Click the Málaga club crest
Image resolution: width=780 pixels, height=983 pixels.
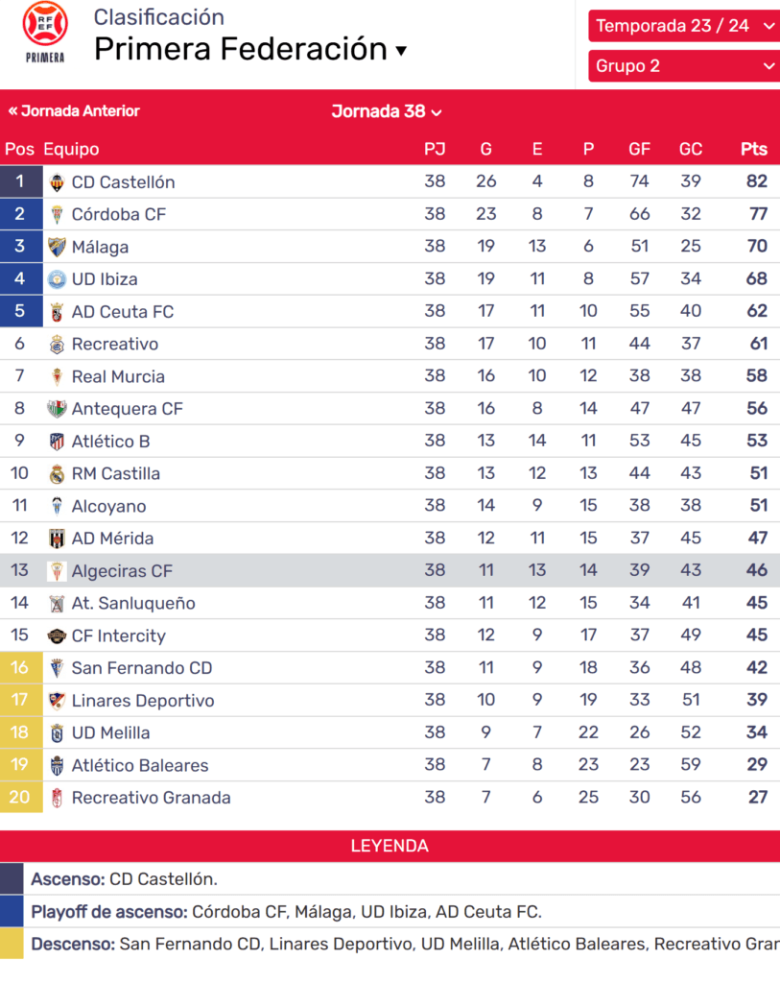58,247
